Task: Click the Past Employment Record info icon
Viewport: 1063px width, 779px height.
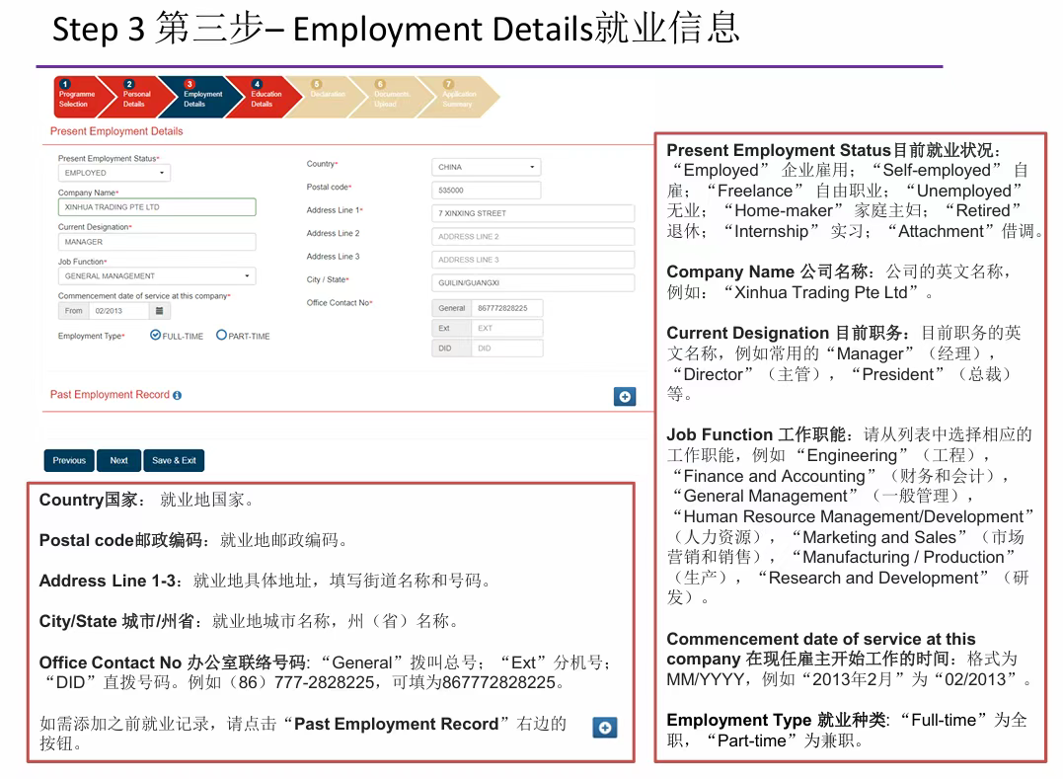Action: [x=177, y=395]
